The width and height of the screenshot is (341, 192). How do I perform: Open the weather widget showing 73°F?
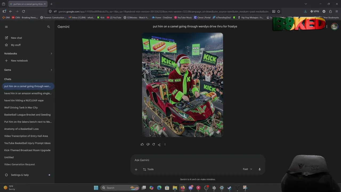(9, 188)
